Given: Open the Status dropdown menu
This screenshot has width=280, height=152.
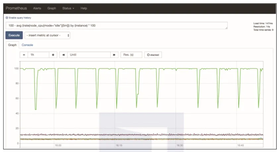Looking at the screenshot, I should [x=68, y=8].
